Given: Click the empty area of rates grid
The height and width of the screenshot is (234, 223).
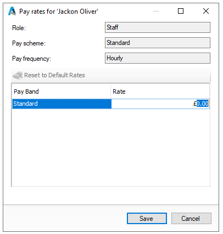Looking at the screenshot, I should tap(111, 147).
